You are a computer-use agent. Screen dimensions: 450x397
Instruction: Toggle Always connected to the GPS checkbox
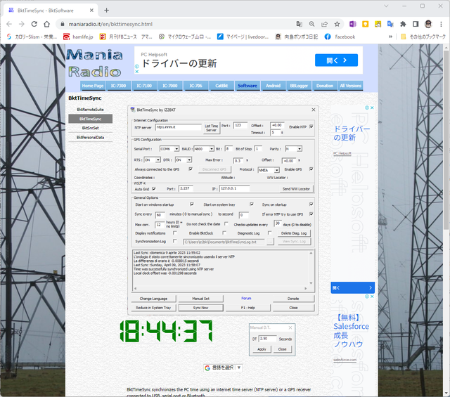(191, 169)
